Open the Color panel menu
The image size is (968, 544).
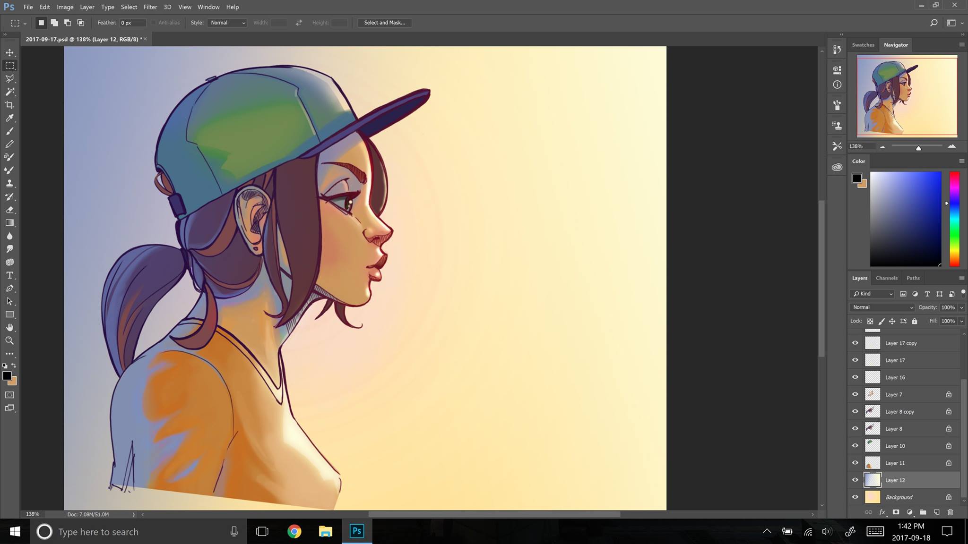961,161
